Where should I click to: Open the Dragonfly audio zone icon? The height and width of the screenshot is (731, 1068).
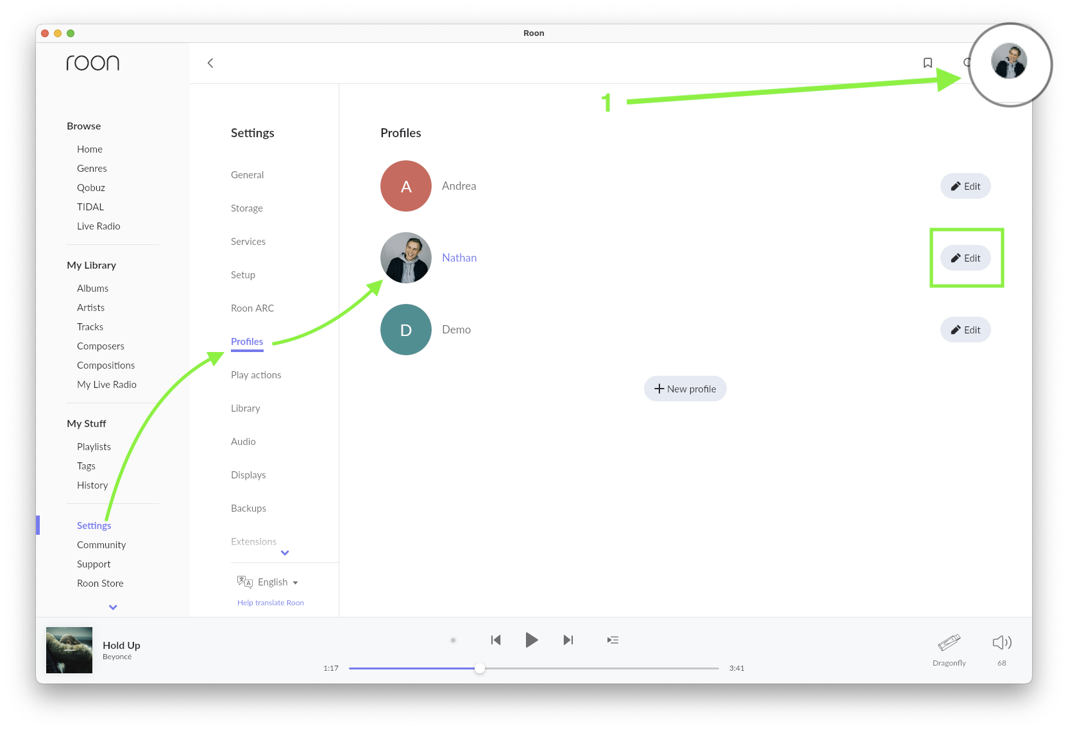(949, 643)
